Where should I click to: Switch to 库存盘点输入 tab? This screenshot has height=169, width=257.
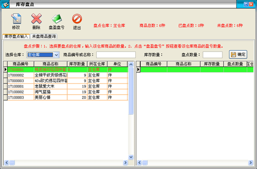[16, 36]
